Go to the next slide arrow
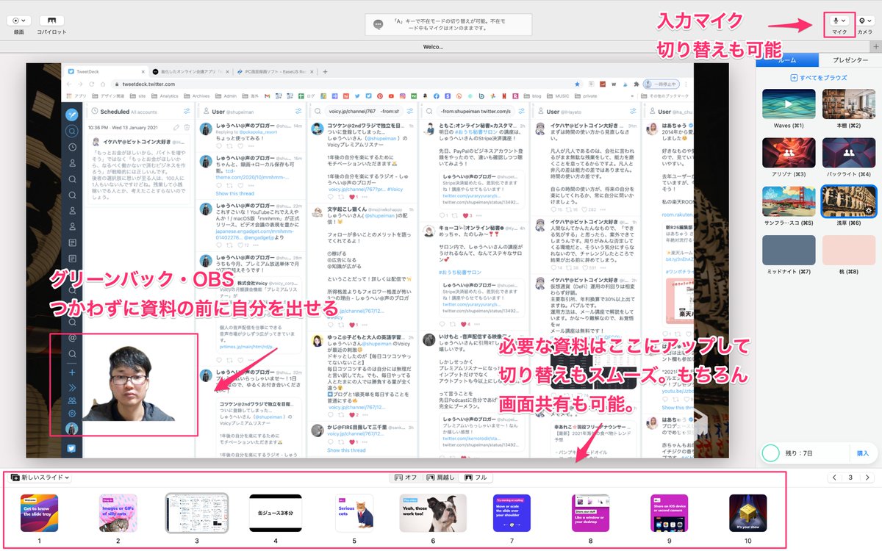This screenshot has height=551, width=882. tap(867, 478)
